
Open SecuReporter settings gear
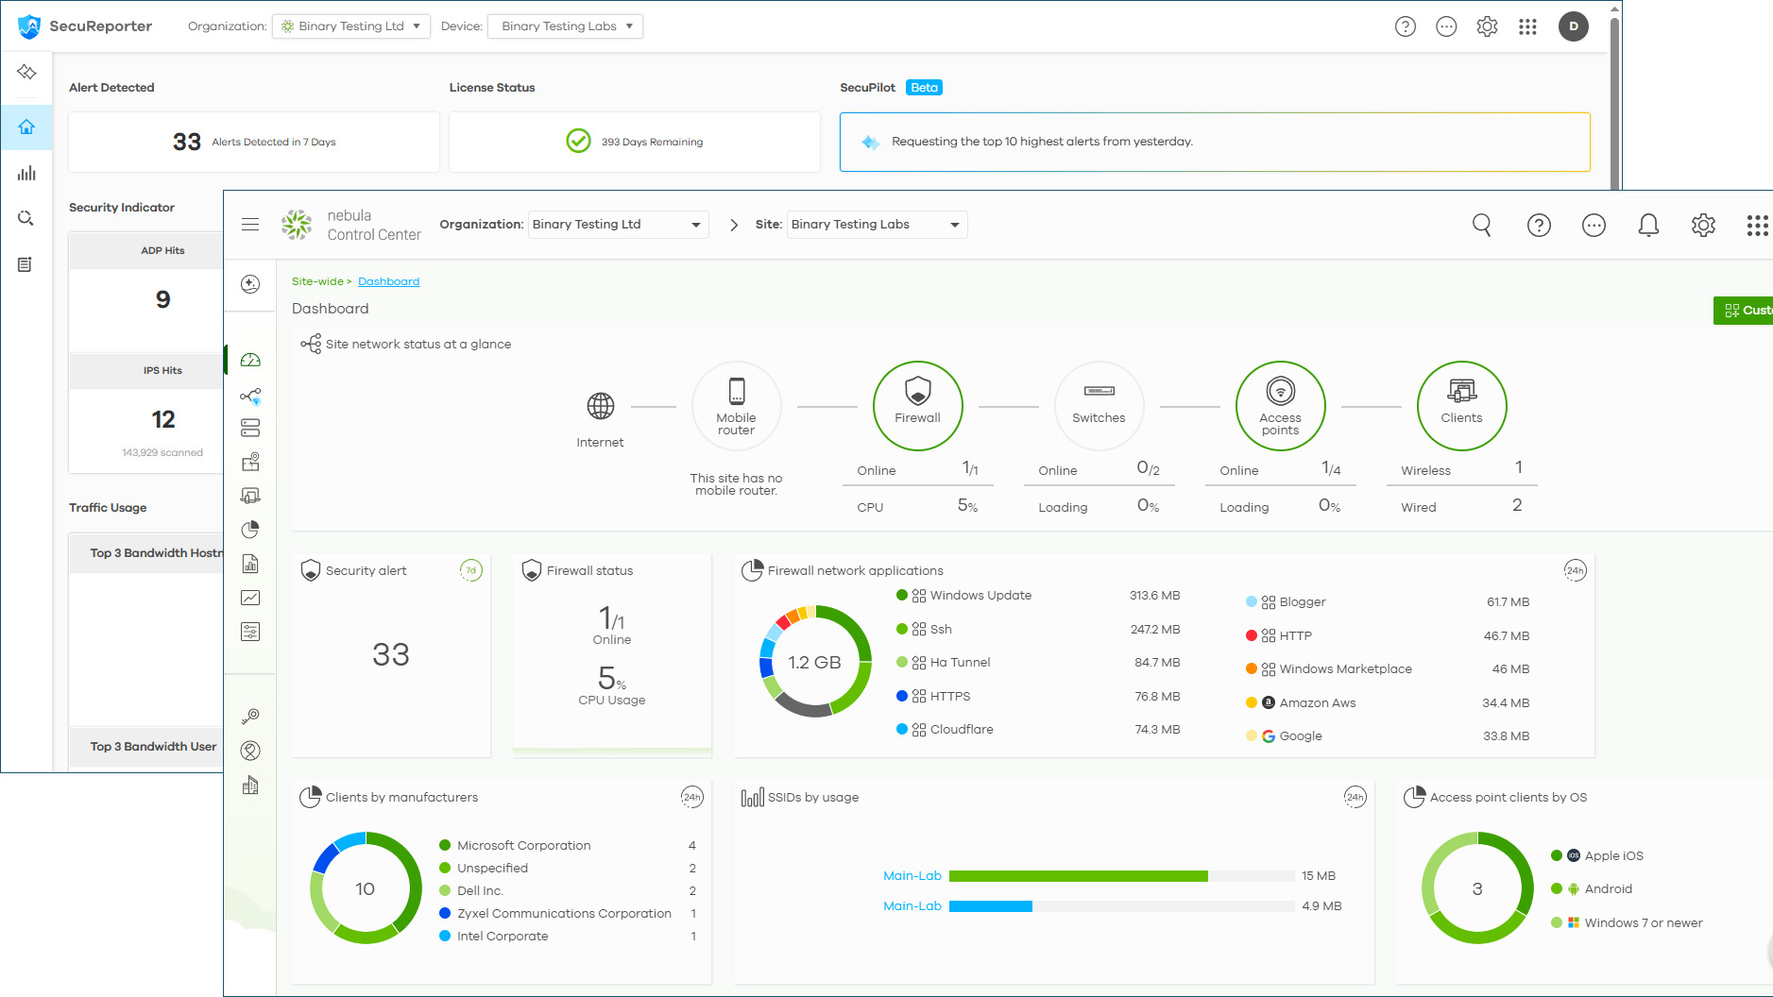click(1487, 26)
